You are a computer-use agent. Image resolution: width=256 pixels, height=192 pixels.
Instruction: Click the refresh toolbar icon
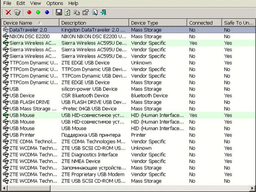[68, 12]
